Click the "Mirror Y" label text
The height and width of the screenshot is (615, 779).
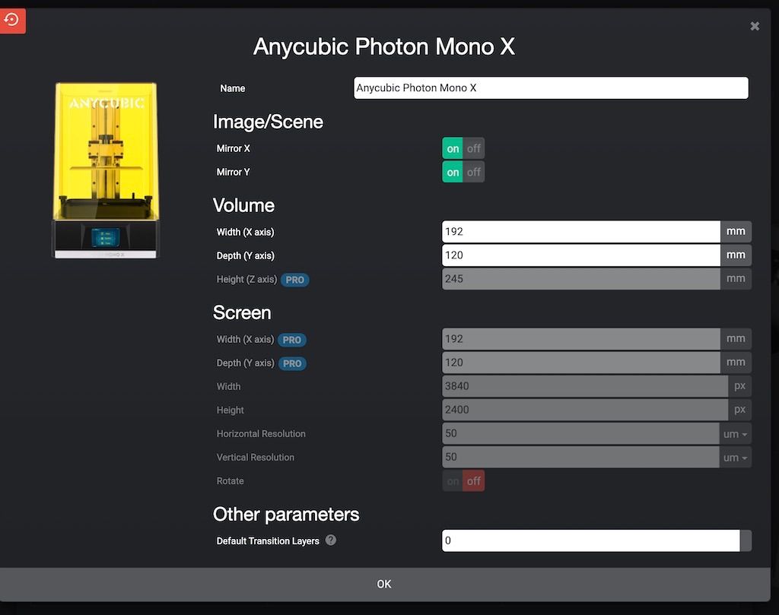click(x=233, y=173)
